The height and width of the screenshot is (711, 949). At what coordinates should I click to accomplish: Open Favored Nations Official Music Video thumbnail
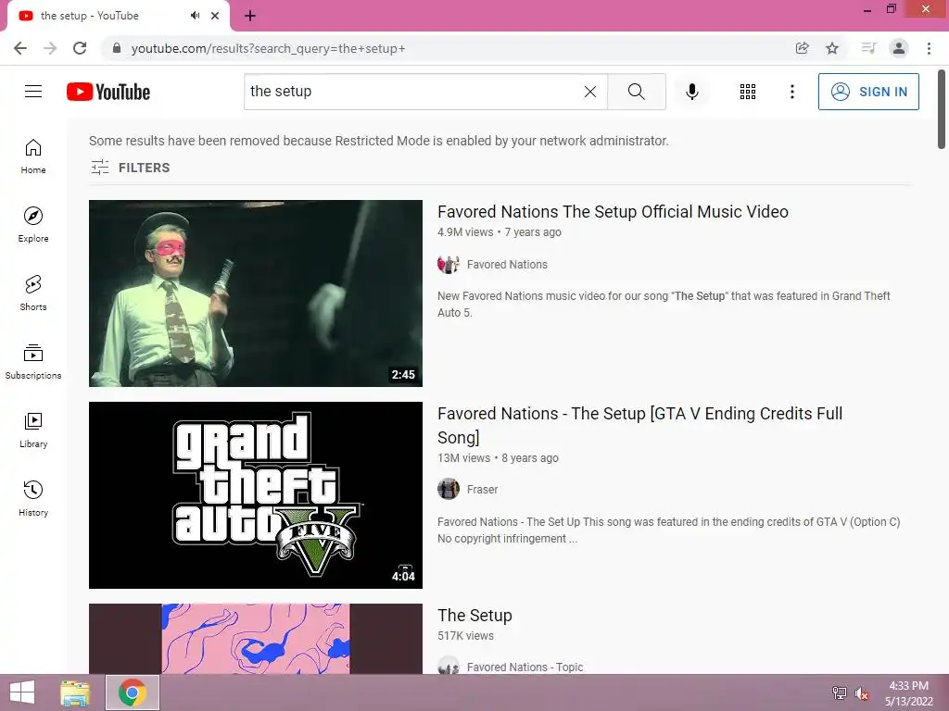tap(256, 293)
